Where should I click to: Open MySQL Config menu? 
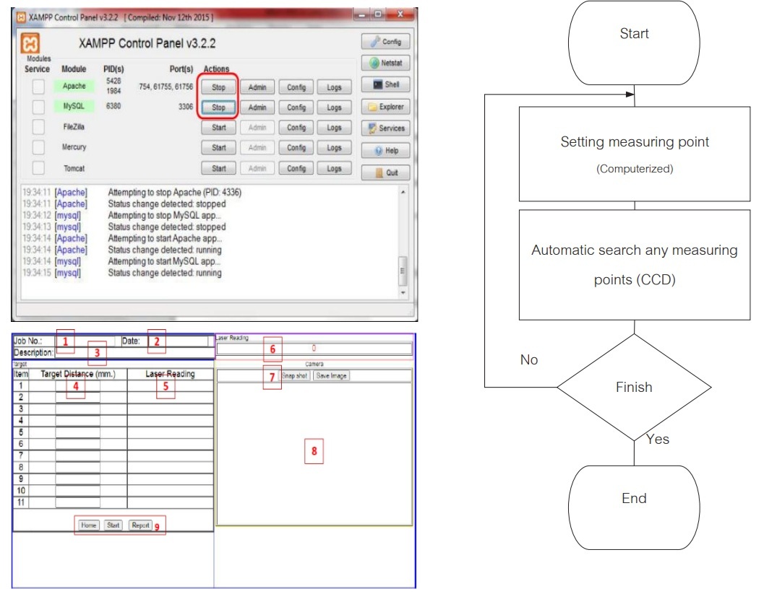(x=296, y=108)
